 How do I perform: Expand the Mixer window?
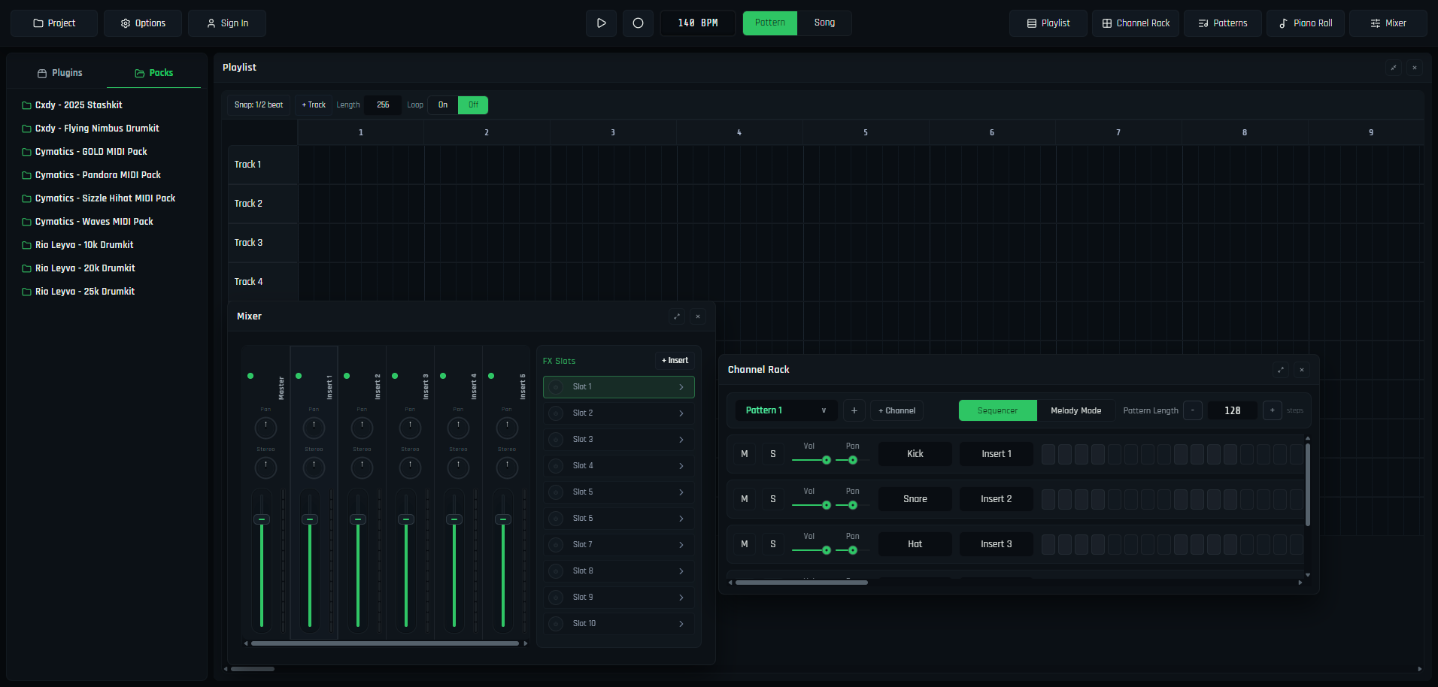tap(677, 316)
